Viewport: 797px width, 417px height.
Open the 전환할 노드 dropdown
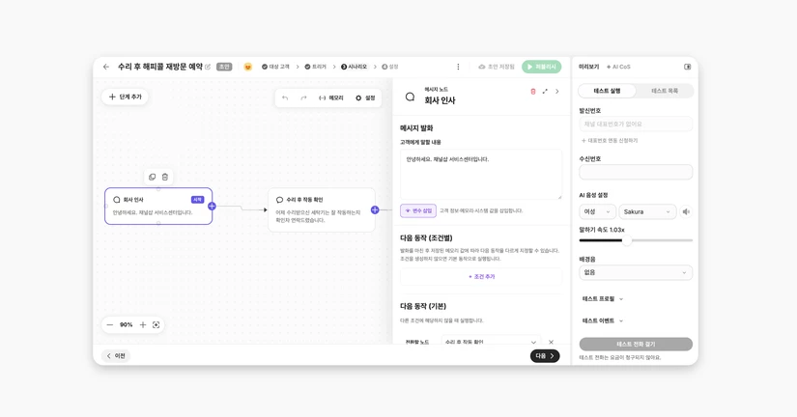(491, 342)
